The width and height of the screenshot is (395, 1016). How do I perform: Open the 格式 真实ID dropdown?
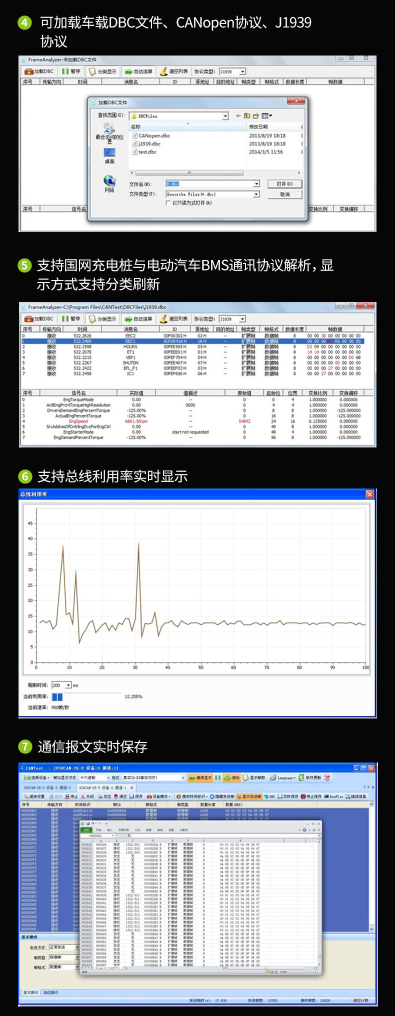click(182, 777)
